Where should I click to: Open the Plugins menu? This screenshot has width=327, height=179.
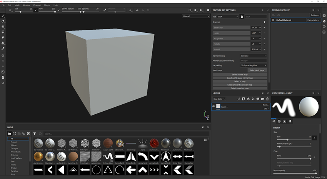[47, 5]
